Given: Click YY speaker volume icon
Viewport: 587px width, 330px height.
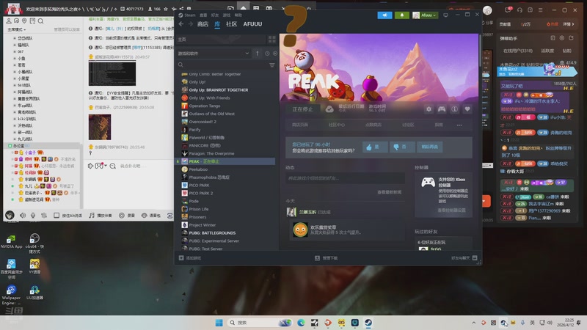Looking at the screenshot, I should point(23,215).
